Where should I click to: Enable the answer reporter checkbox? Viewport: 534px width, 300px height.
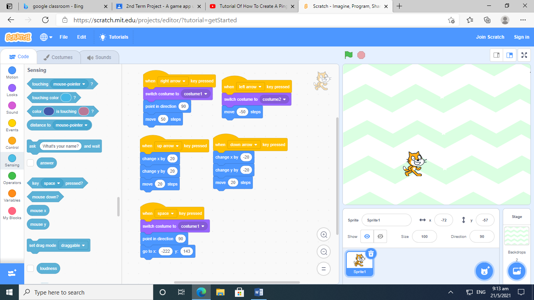30,163
